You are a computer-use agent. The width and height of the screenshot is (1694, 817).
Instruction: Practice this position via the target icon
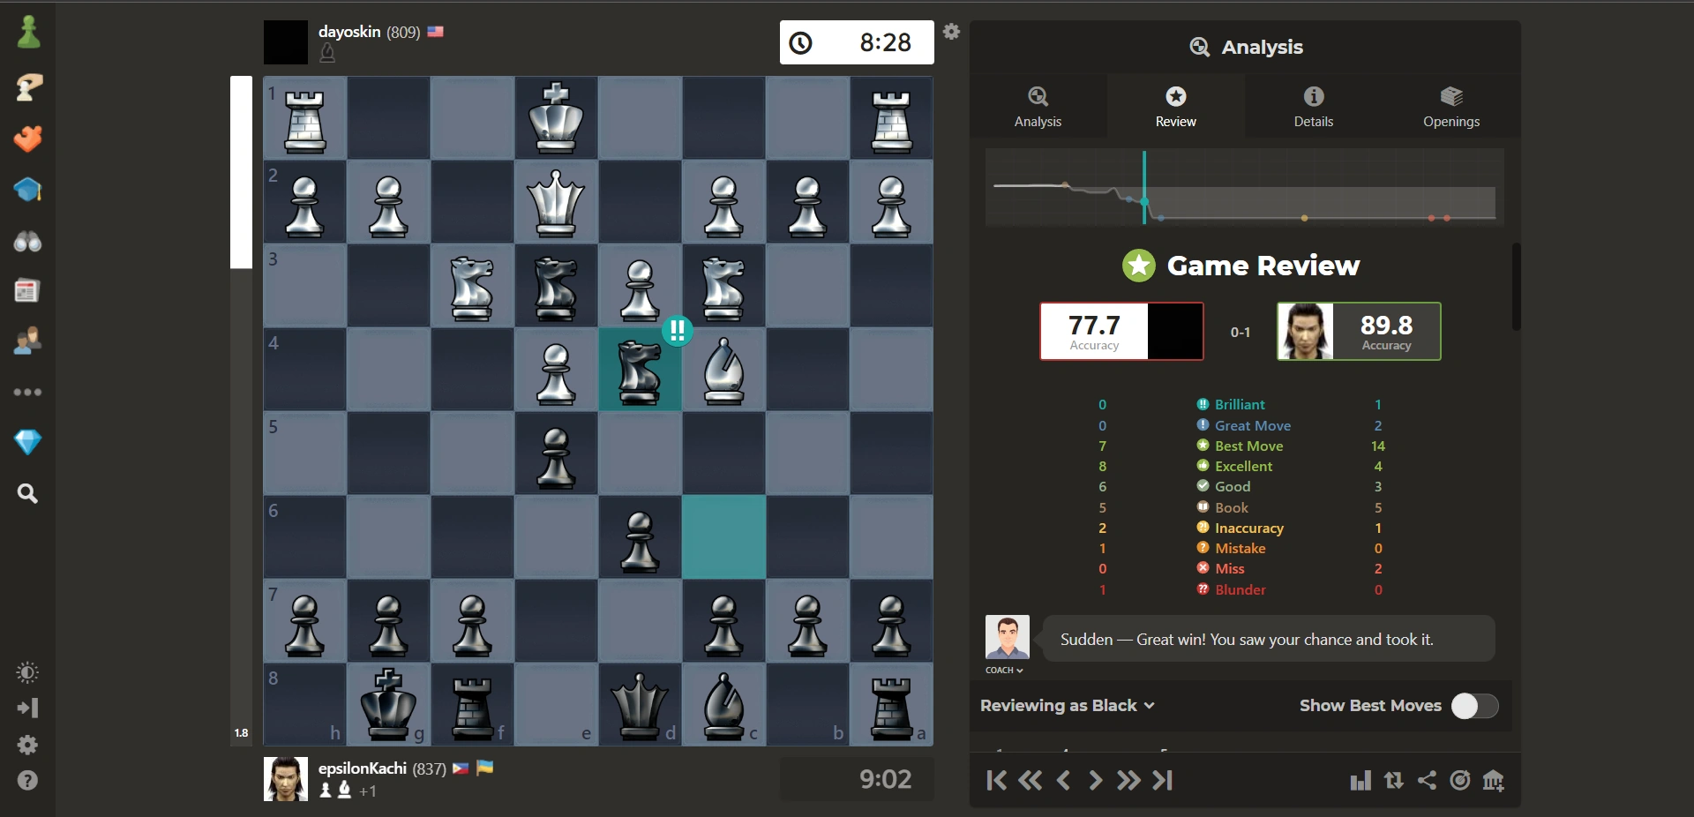point(1460,782)
